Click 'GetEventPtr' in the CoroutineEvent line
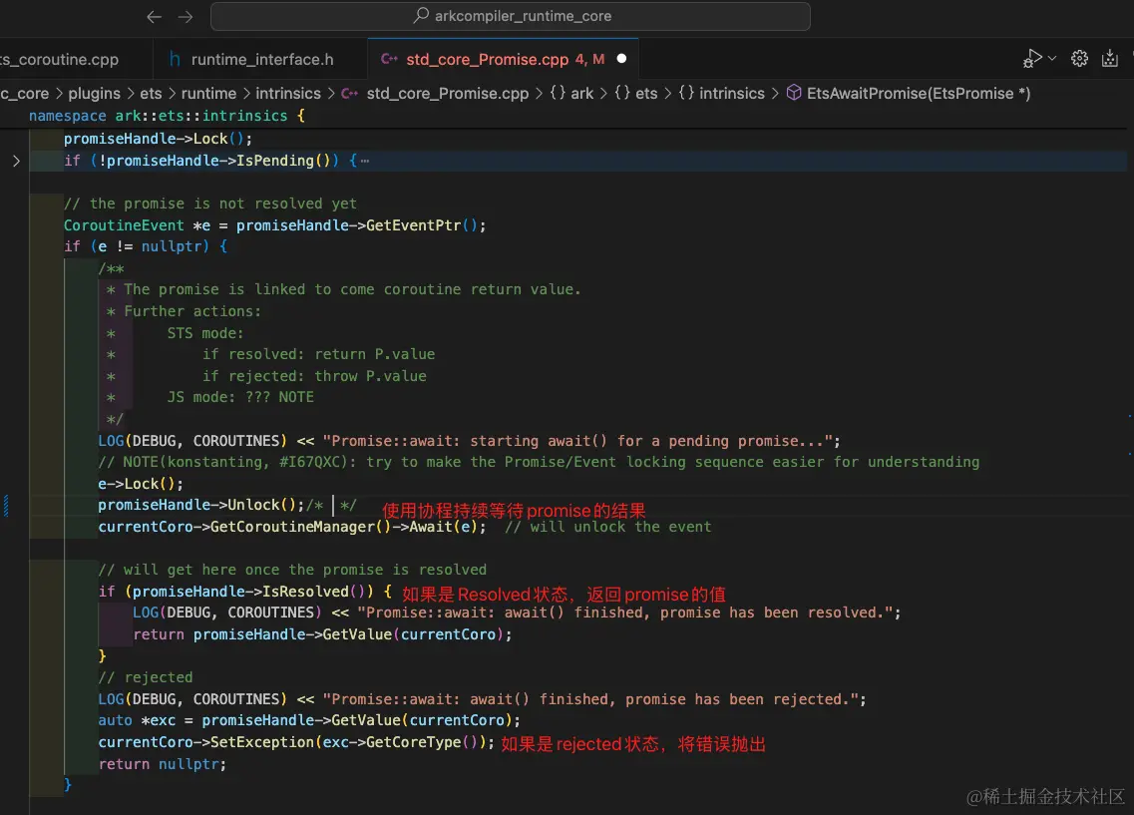Screen dimensions: 1134x815 point(413,225)
